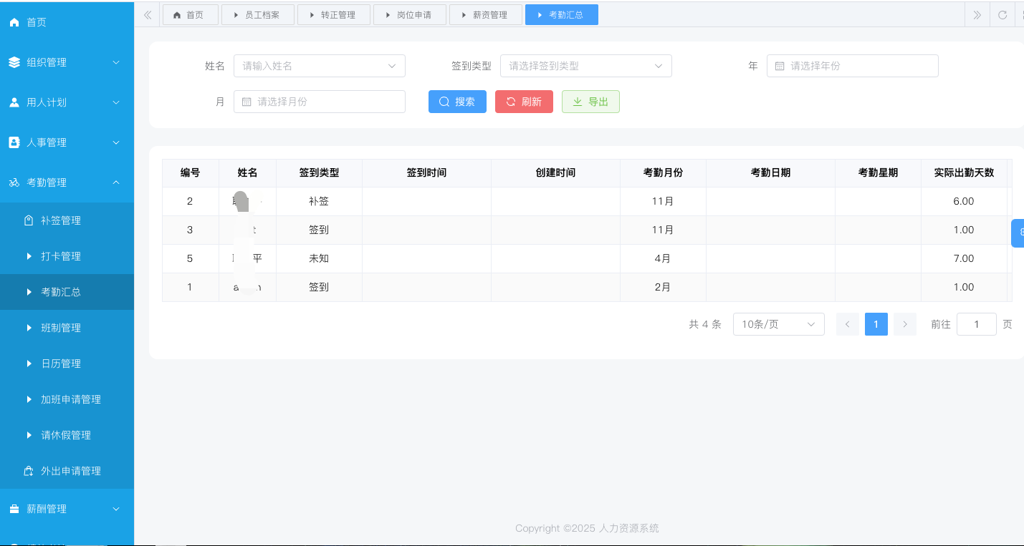The width and height of the screenshot is (1024, 546).
Task: Click the 导出 export button
Action: coord(590,101)
